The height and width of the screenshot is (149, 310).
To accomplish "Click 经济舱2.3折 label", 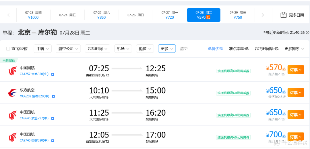I will click(x=277, y=74).
